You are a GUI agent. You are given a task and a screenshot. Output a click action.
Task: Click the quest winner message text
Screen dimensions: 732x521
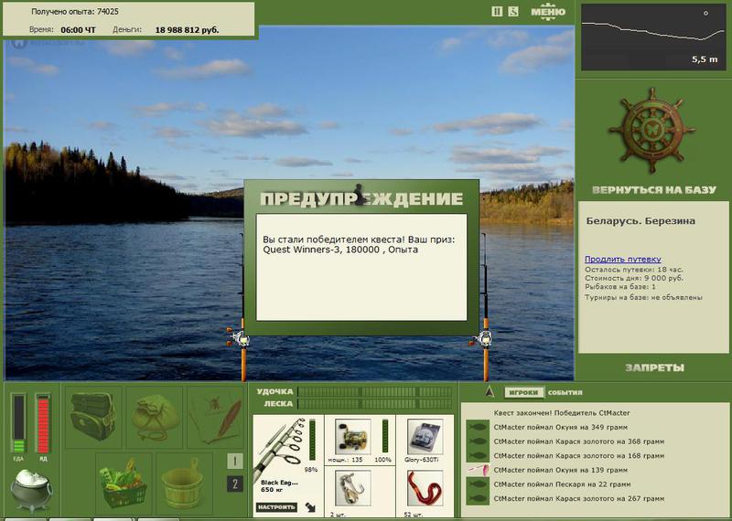pyautogui.click(x=359, y=244)
